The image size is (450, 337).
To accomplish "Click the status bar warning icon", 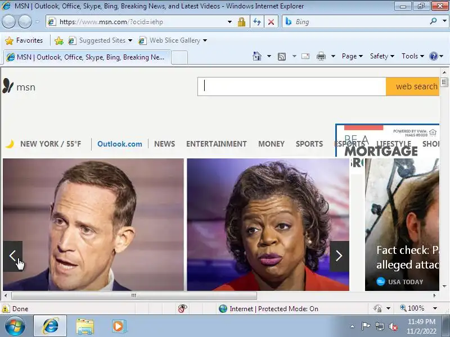I will point(6,308).
